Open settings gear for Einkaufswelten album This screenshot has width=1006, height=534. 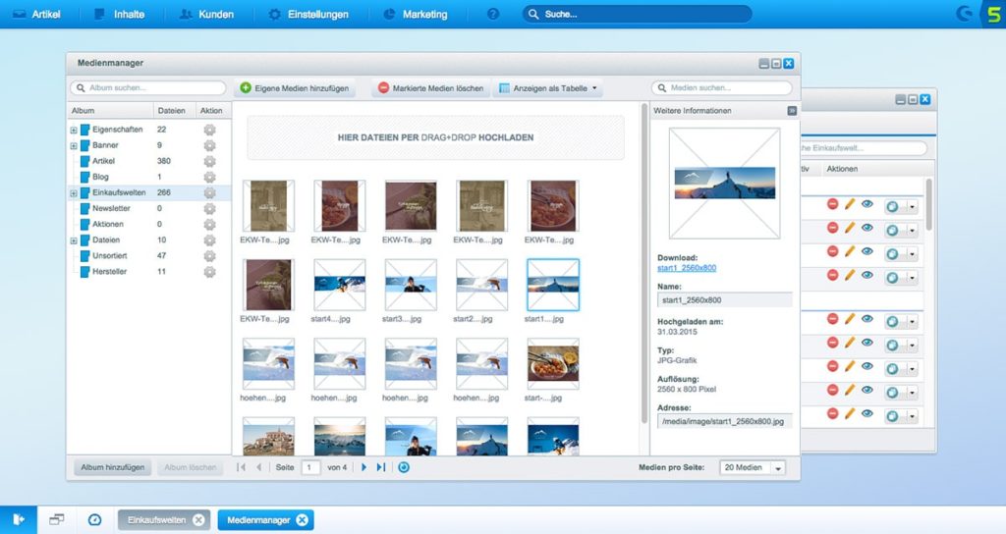point(210,193)
